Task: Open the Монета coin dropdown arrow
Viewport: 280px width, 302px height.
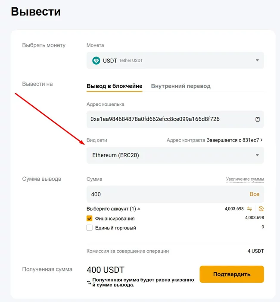Action: point(257,61)
